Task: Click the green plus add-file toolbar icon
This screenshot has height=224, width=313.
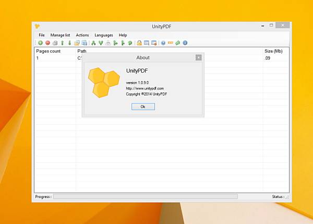Action: tap(40, 43)
